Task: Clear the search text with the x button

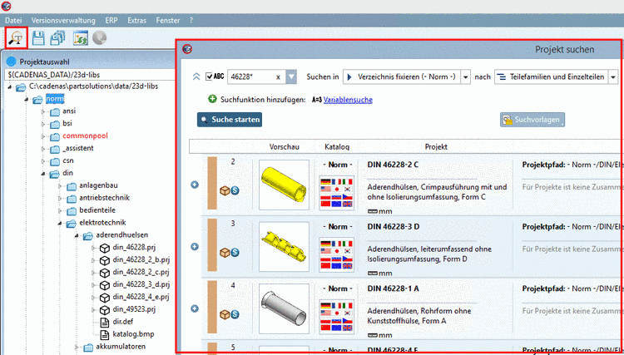Action: tap(278, 77)
